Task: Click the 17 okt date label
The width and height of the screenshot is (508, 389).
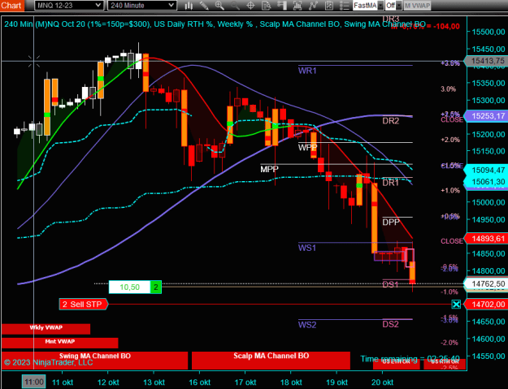Action: click(245, 383)
